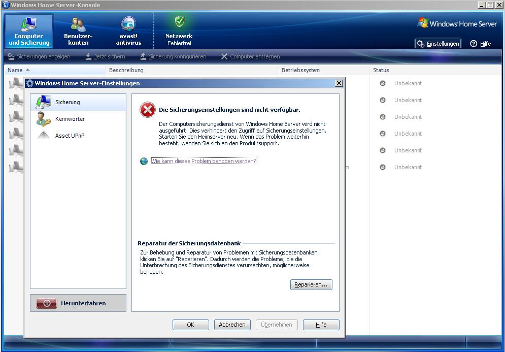Viewport: 505px width, 352px height.
Task: Open Einstellungen in console header
Action: [x=438, y=44]
